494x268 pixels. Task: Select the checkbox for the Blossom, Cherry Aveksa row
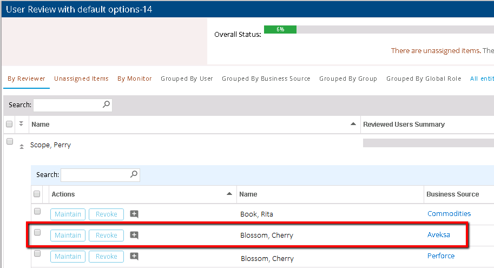tap(37, 232)
